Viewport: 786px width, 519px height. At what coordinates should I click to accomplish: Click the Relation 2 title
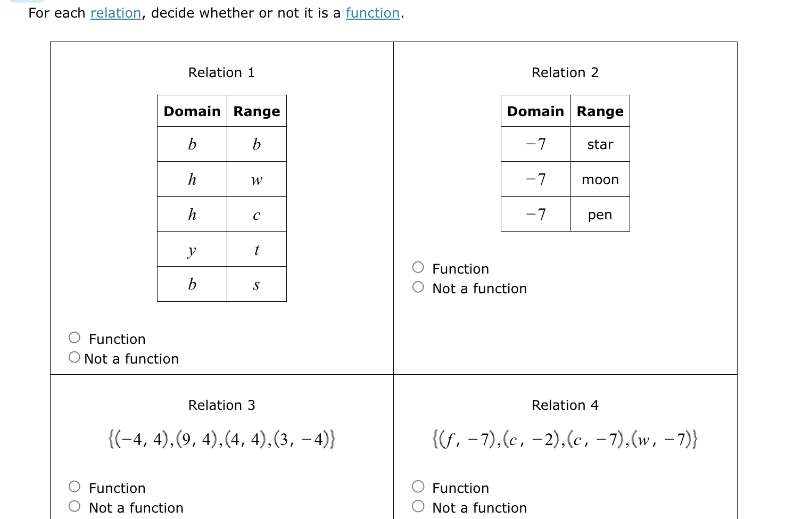565,72
